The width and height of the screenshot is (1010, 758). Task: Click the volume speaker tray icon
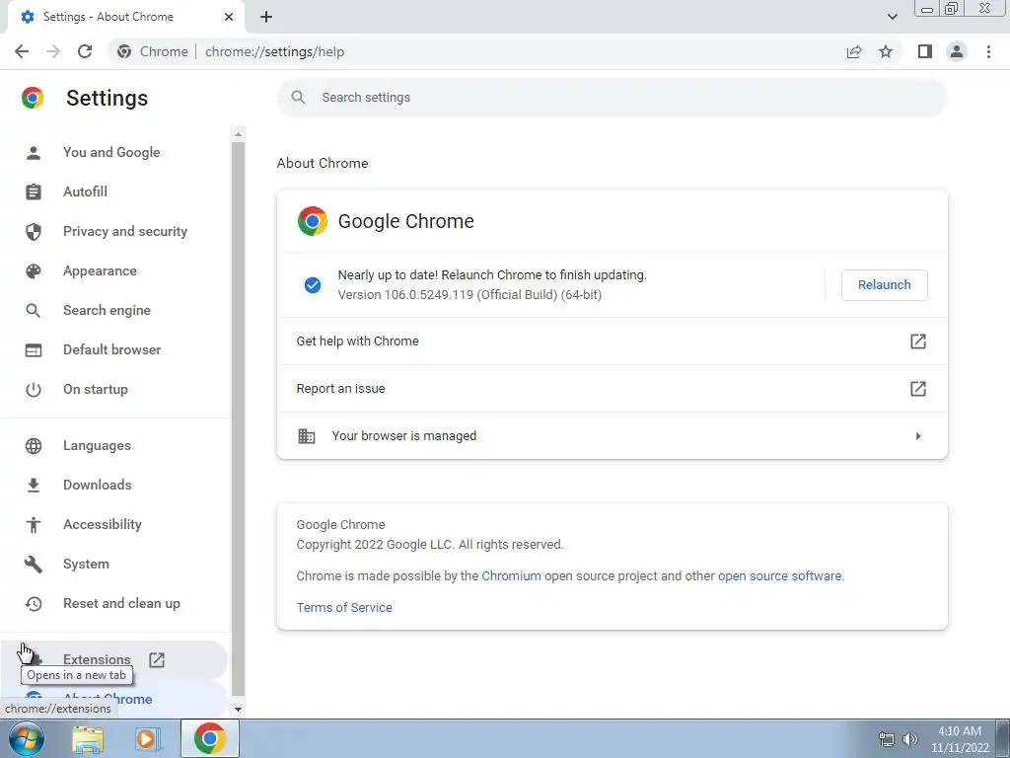pos(909,739)
